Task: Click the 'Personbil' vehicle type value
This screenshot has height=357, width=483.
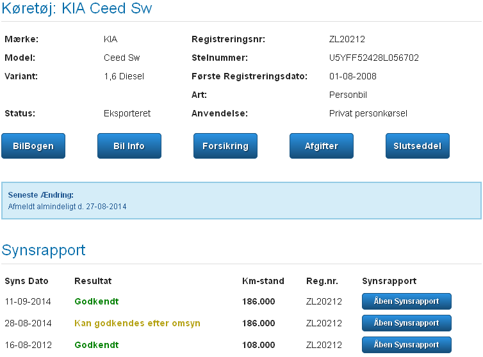Action: click(x=348, y=95)
